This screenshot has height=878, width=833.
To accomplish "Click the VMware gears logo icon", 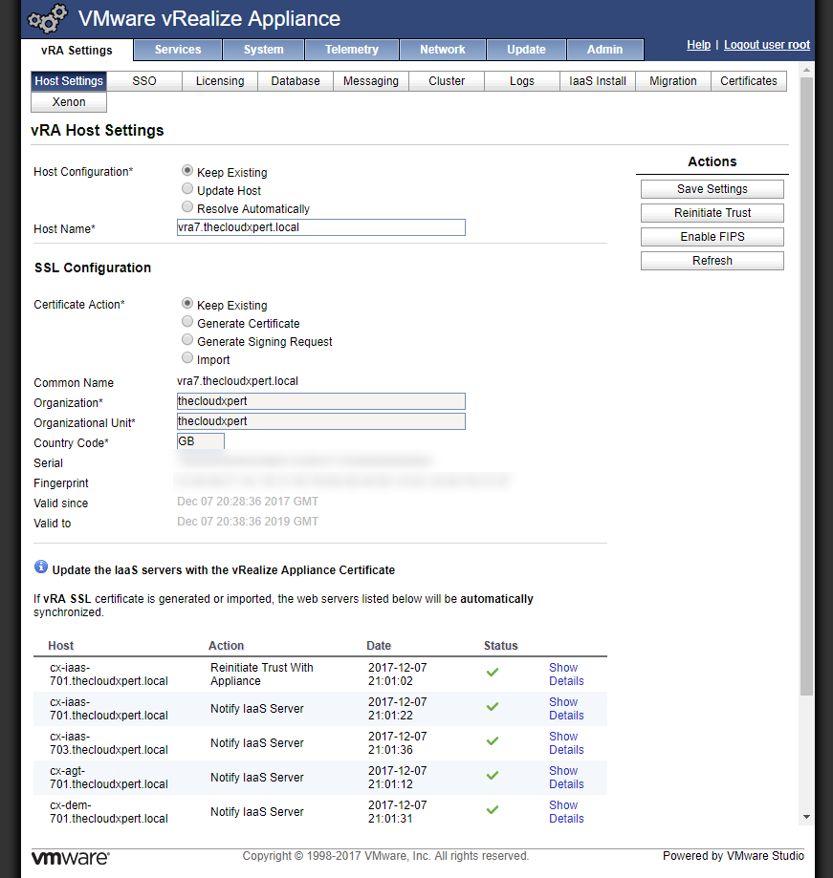I will [47, 18].
